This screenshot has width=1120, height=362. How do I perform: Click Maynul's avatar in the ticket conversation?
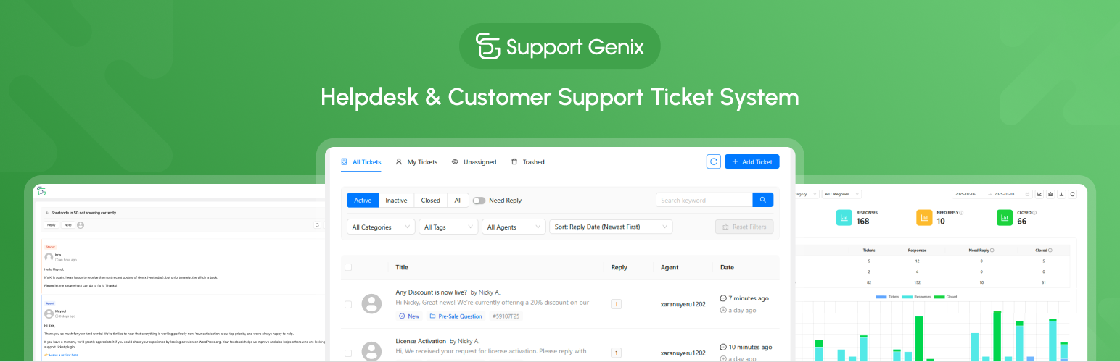pos(49,313)
